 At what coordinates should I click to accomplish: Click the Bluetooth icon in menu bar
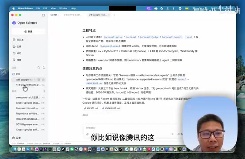[x=174, y=8]
